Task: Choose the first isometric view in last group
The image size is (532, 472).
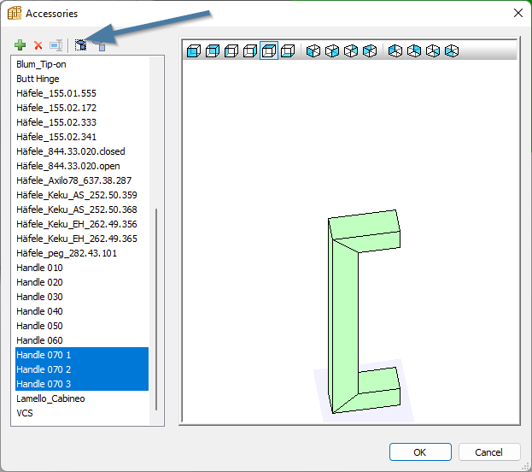Action: 395,51
